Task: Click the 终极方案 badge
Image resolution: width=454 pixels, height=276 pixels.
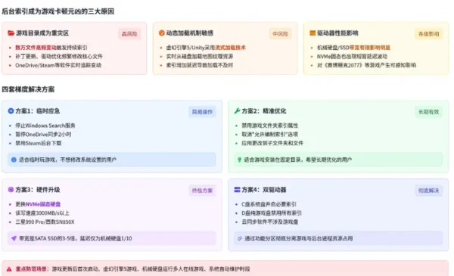Action: tap(202, 191)
